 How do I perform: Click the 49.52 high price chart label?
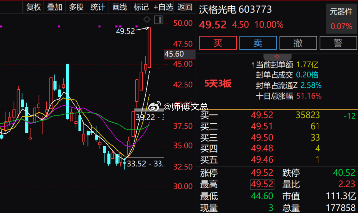(x=125, y=31)
